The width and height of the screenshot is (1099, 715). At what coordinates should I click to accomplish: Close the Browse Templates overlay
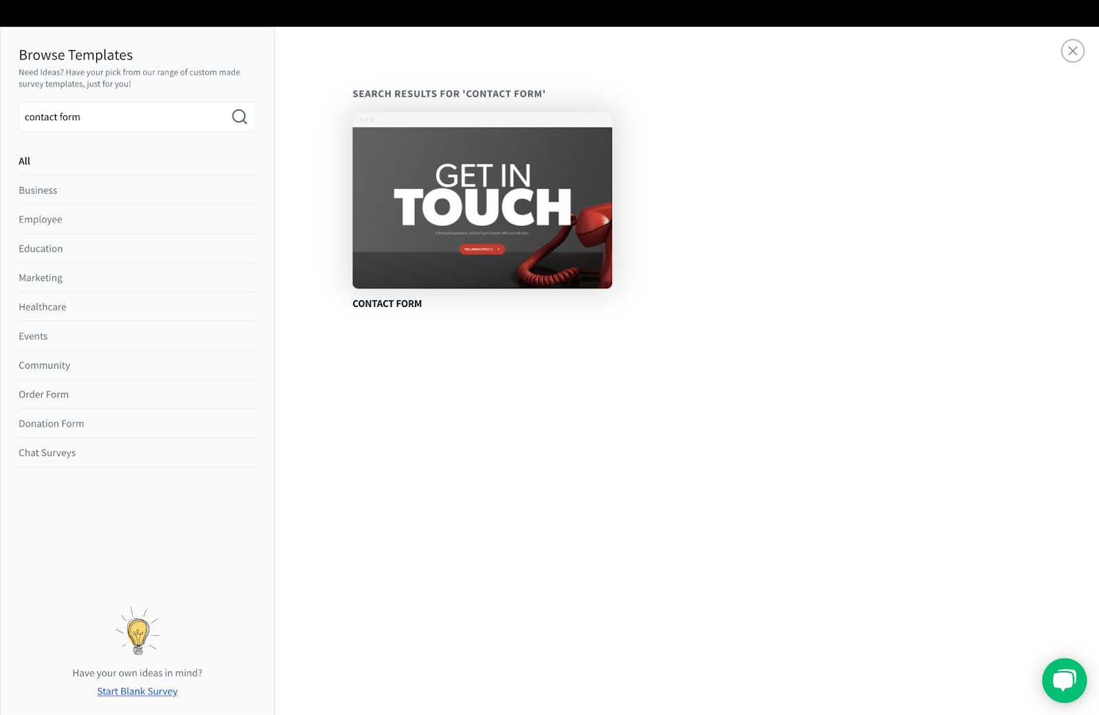1072,51
